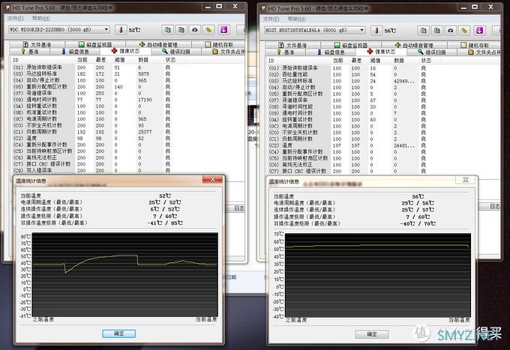Click temperature graph in right 温度统计信息 dialog
Viewport: 510px width, 350px height.
[378, 275]
